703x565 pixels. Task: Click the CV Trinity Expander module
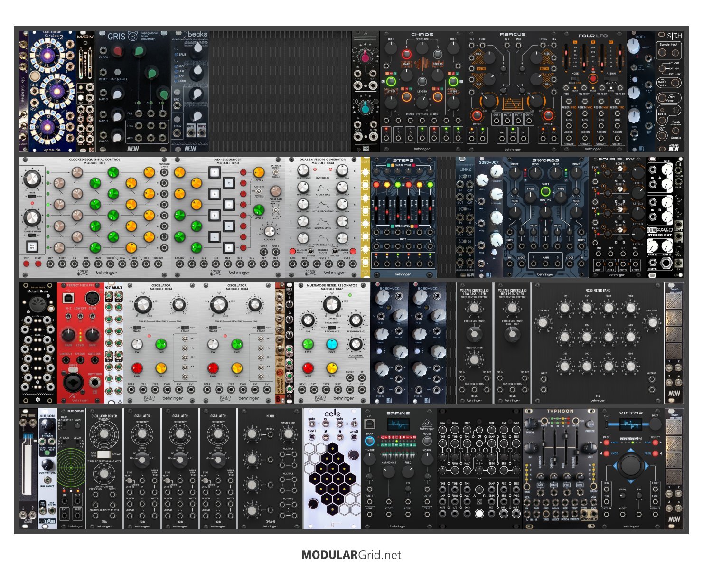[x=280, y=343]
